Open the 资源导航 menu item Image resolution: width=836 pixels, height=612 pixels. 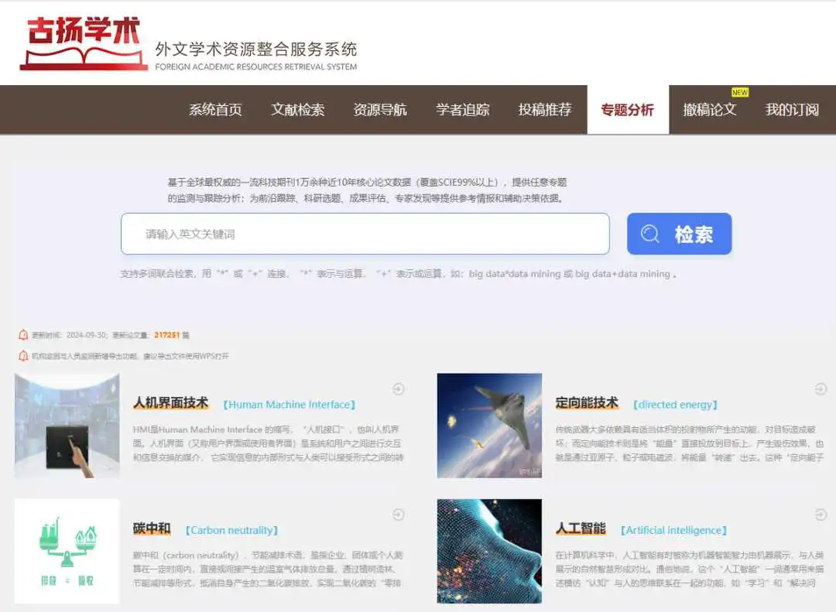click(380, 110)
